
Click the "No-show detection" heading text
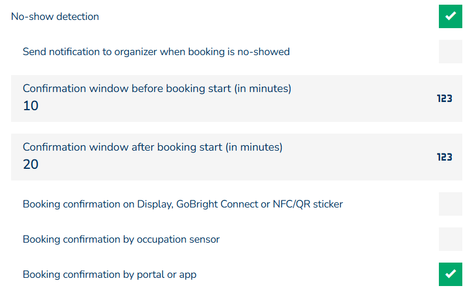pyautogui.click(x=55, y=16)
